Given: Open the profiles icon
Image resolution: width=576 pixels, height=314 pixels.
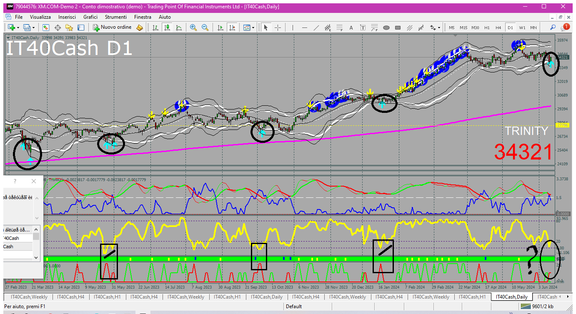Looking at the screenshot, I should coord(27,27).
